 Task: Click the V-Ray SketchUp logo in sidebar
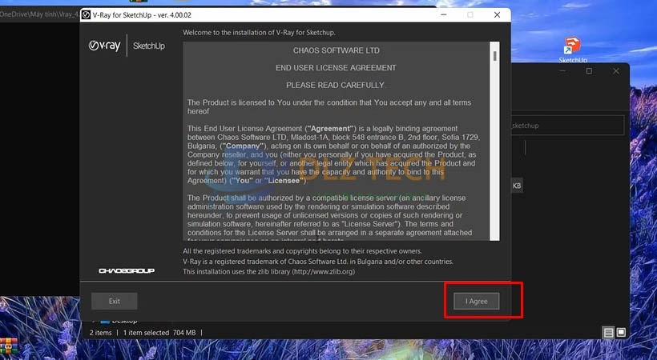point(127,46)
